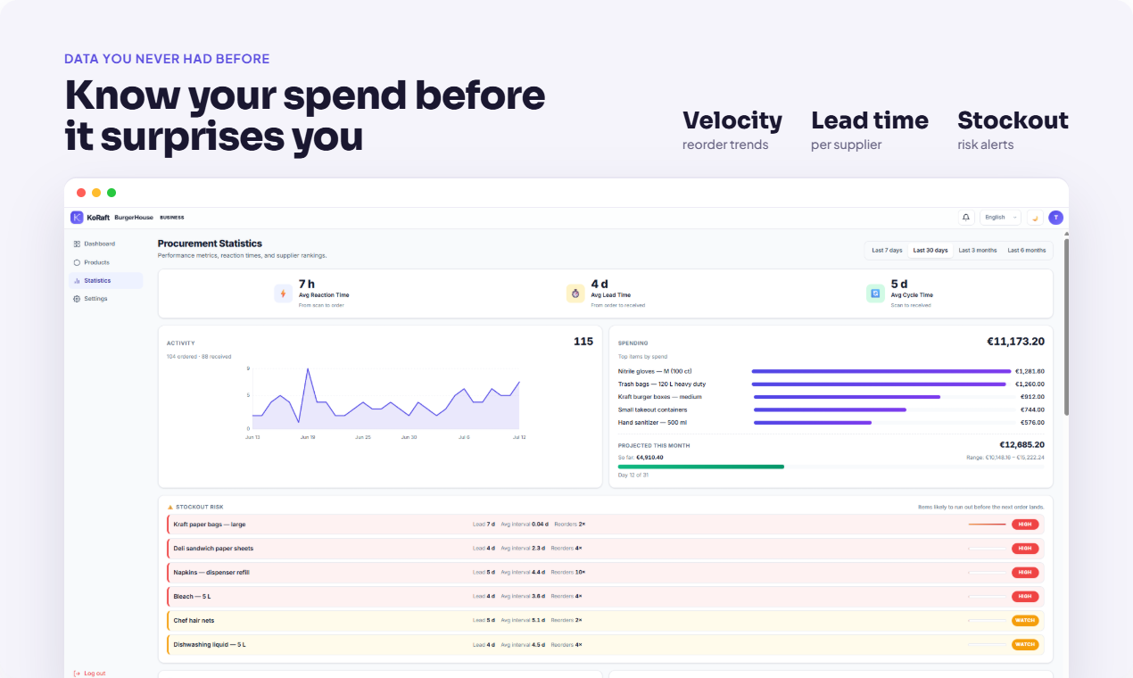Go to Products in sidebar
Image resolution: width=1133 pixels, height=678 pixels.
tap(105, 262)
